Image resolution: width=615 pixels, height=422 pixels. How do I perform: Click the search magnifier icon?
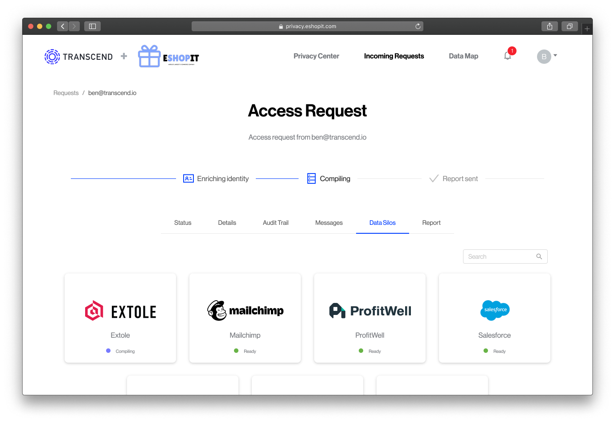coord(539,257)
